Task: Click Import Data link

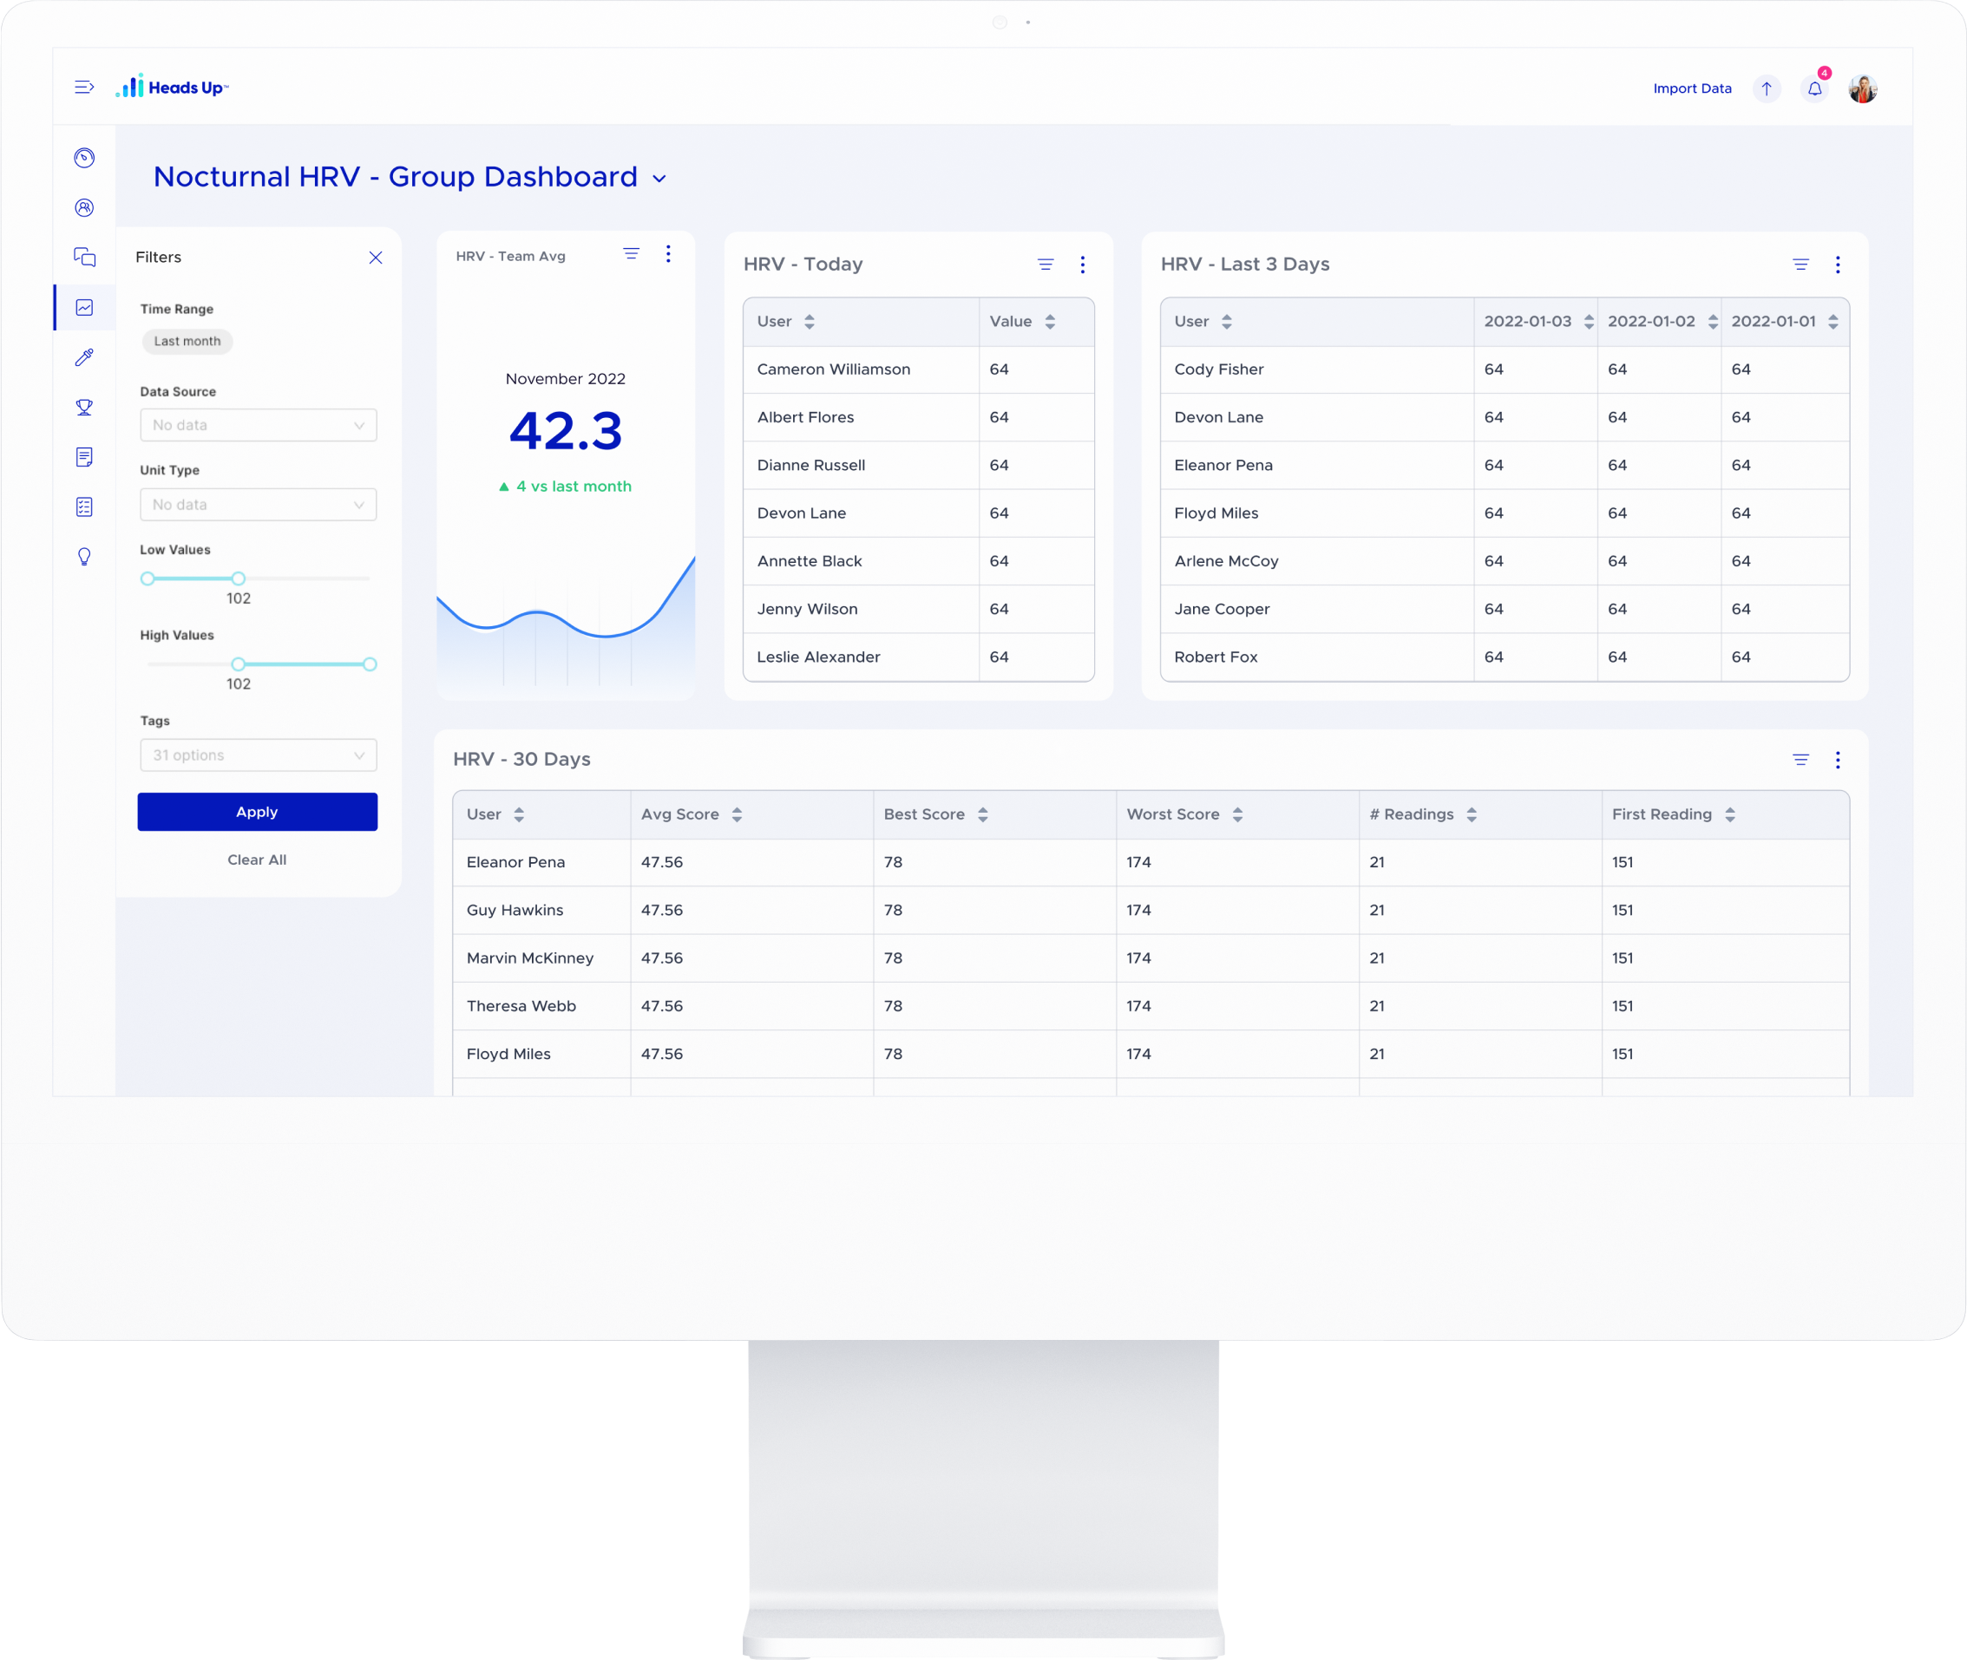Action: point(1692,88)
